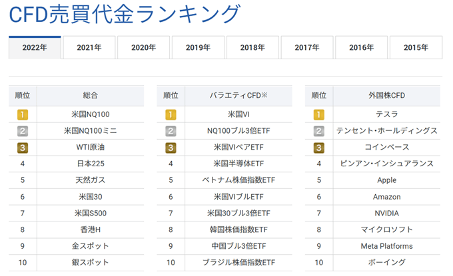This screenshot has height=276, width=453.
Task: Click テスラ in the 外国株CFD list
Action: [387, 114]
